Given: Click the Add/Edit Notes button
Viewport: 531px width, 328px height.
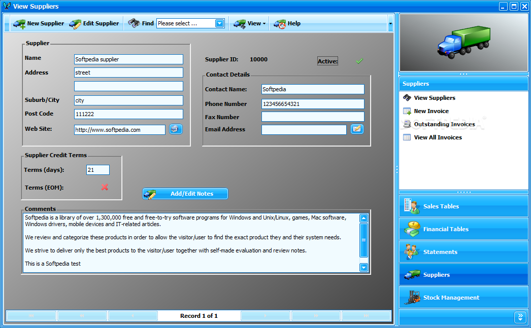Looking at the screenshot, I should click(185, 194).
